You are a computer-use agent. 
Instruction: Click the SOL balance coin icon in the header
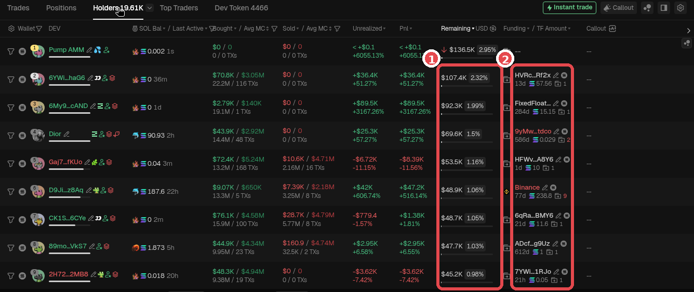coord(135,29)
